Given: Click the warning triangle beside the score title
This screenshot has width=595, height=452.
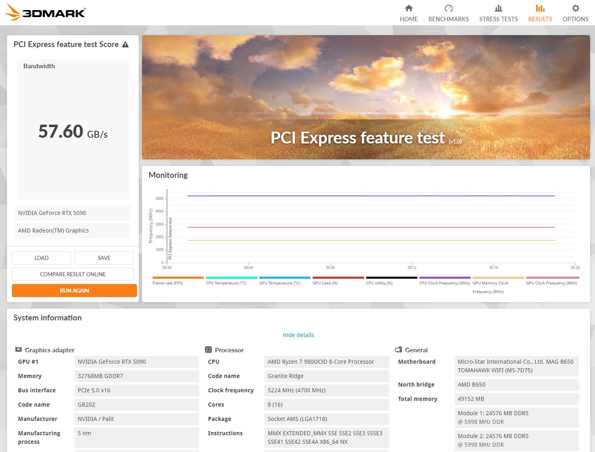Looking at the screenshot, I should [125, 45].
